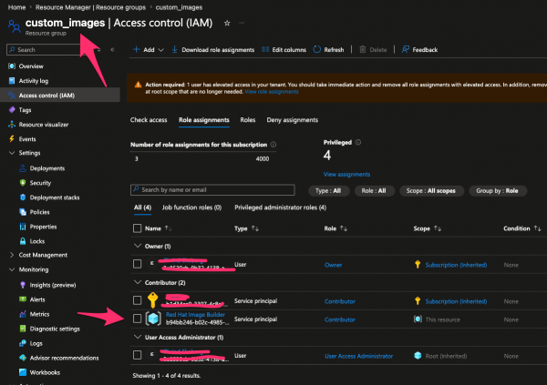Open Resource visualizer icon
Image resolution: width=547 pixels, height=385 pixels.
pos(12,125)
